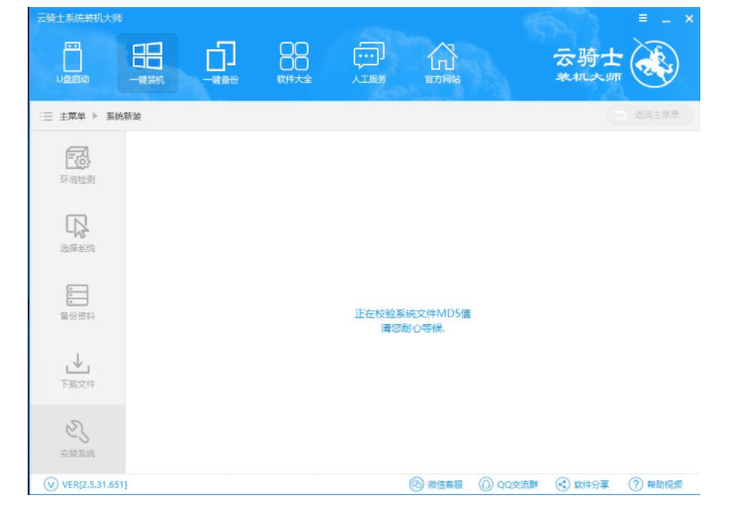
Task: Select 备份资料 step in sidebar
Action: coord(77,301)
